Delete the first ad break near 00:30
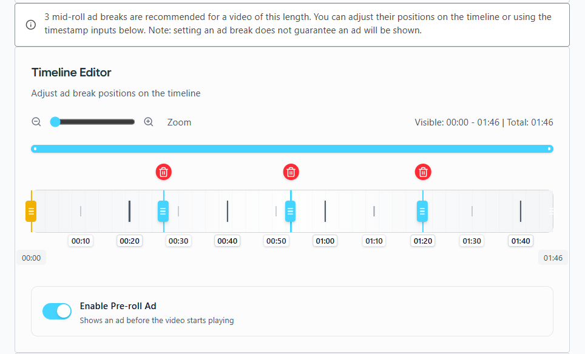Image resolution: width=585 pixels, height=354 pixels. [163, 172]
